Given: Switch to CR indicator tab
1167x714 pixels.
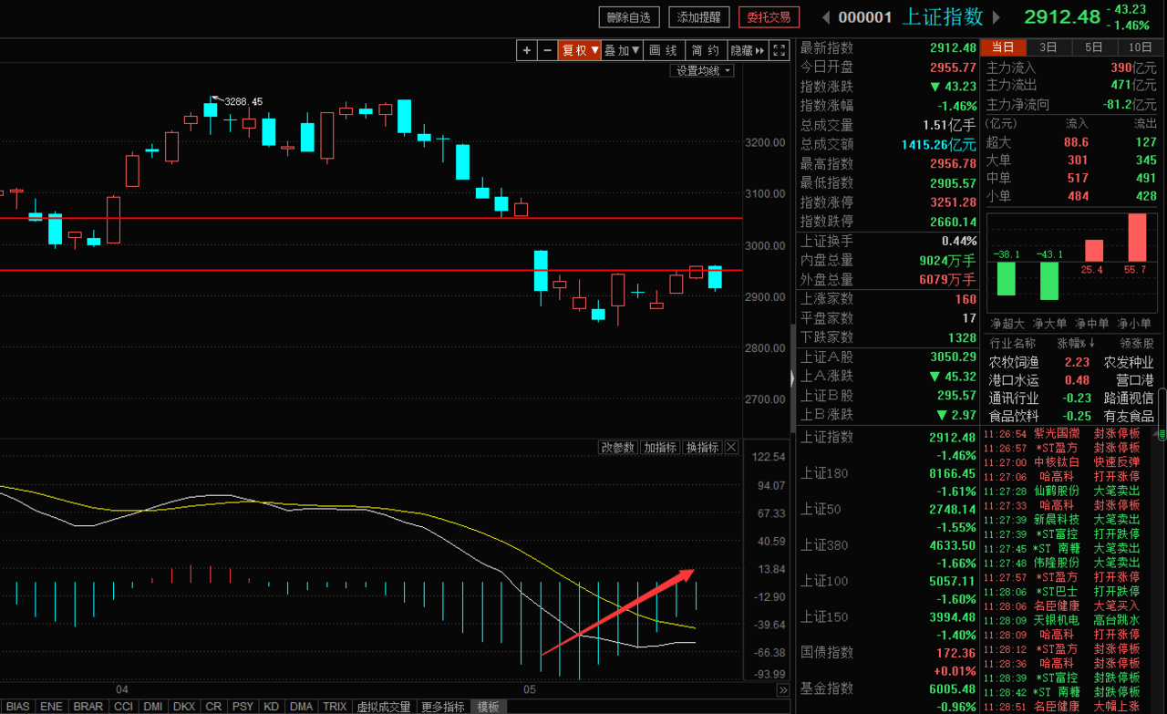Looking at the screenshot, I should click(214, 707).
